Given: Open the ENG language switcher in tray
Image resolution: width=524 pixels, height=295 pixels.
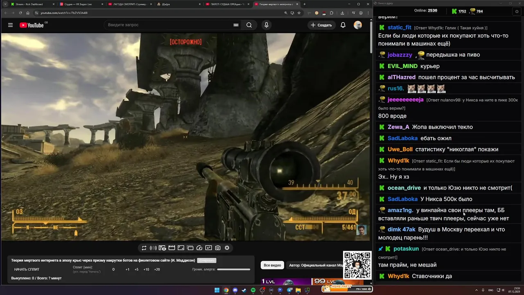Looking at the screenshot, I should click(491, 290).
